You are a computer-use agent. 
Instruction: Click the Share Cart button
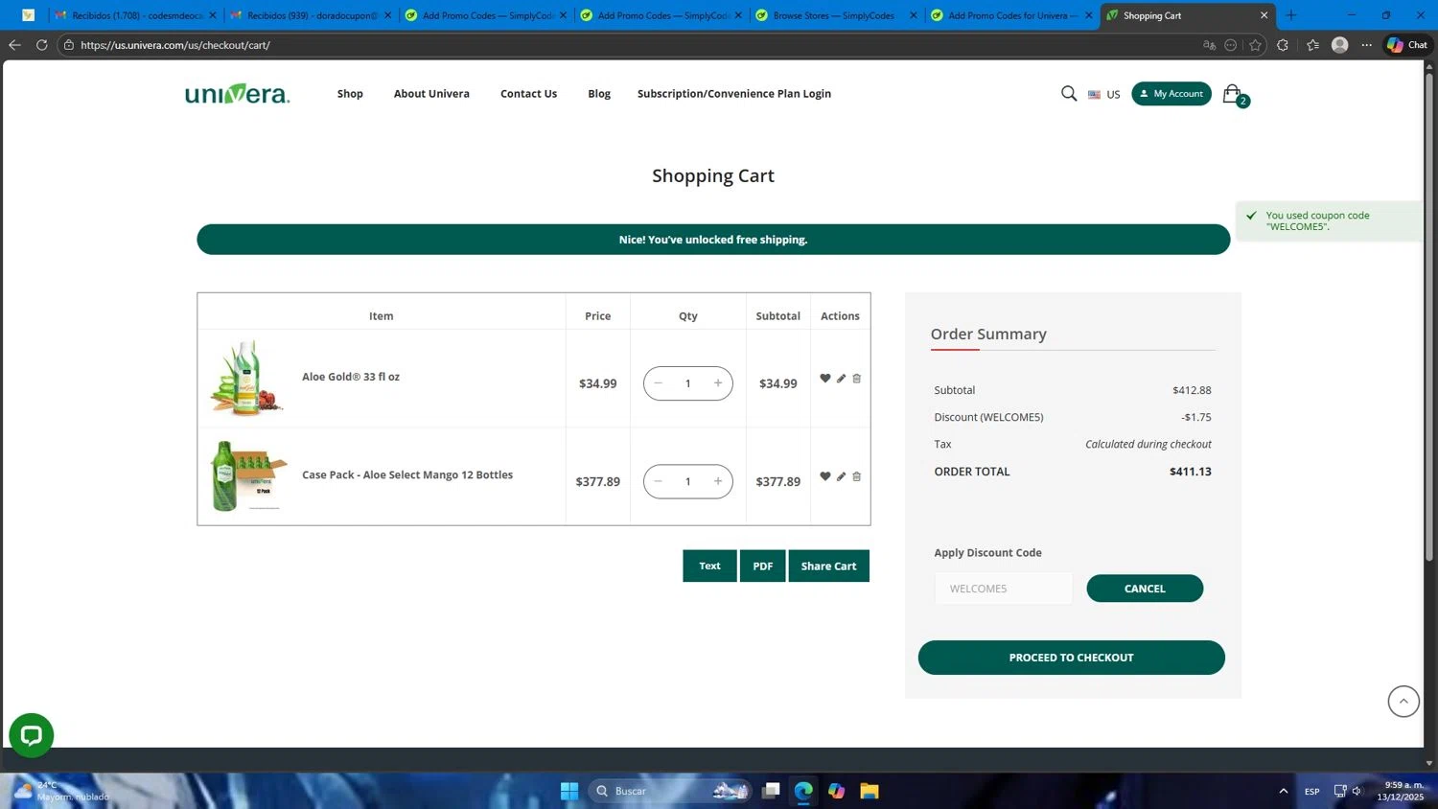(x=829, y=566)
